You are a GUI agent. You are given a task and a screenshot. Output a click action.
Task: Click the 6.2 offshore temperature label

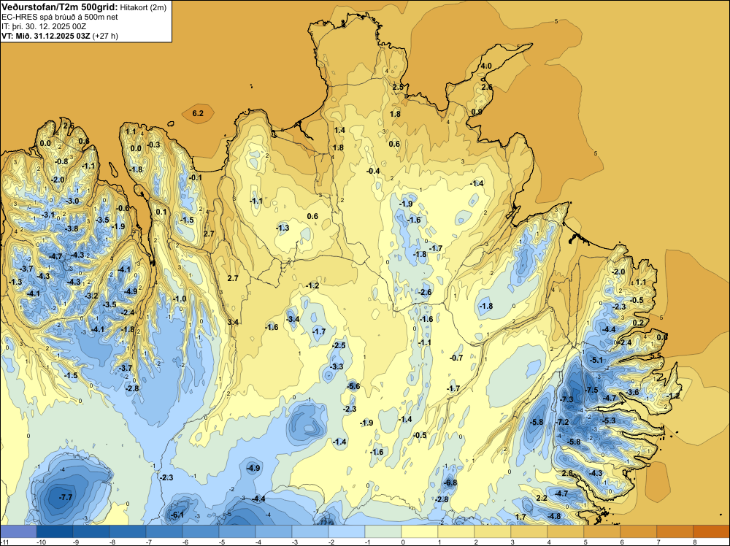(198, 114)
